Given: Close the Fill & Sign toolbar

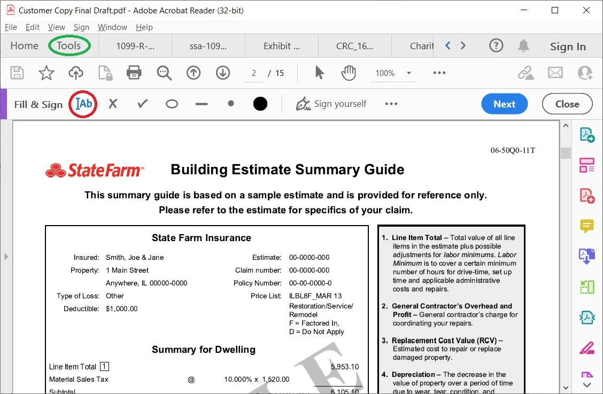Looking at the screenshot, I should pos(567,104).
